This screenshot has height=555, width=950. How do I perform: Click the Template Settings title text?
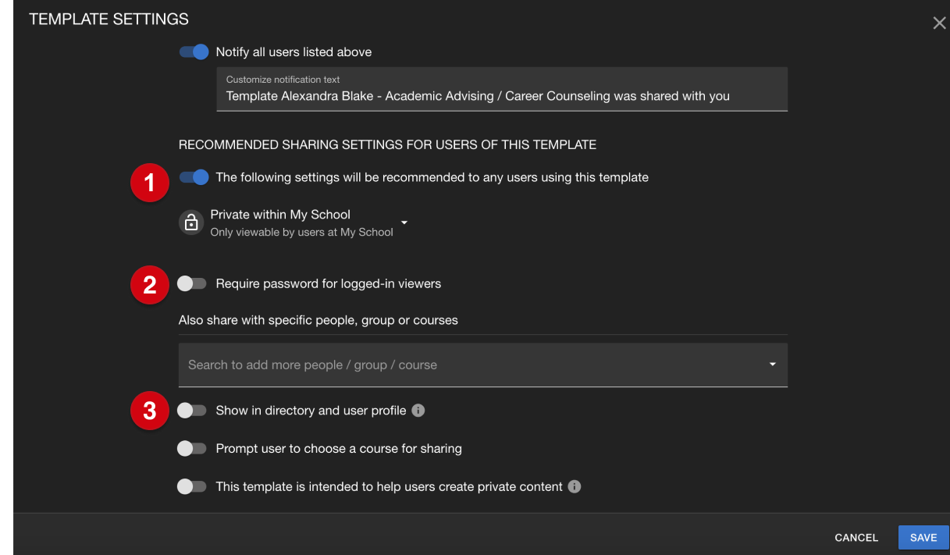coord(109,19)
